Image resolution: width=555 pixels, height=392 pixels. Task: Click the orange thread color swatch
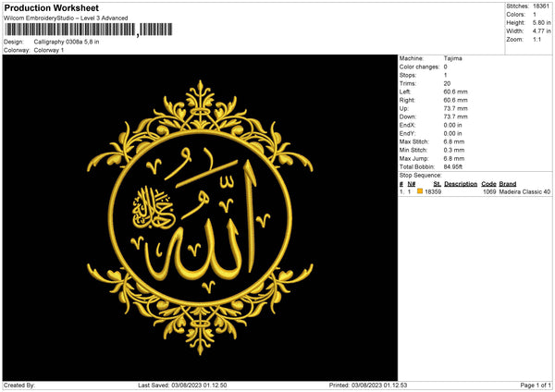pyautogui.click(x=420, y=191)
